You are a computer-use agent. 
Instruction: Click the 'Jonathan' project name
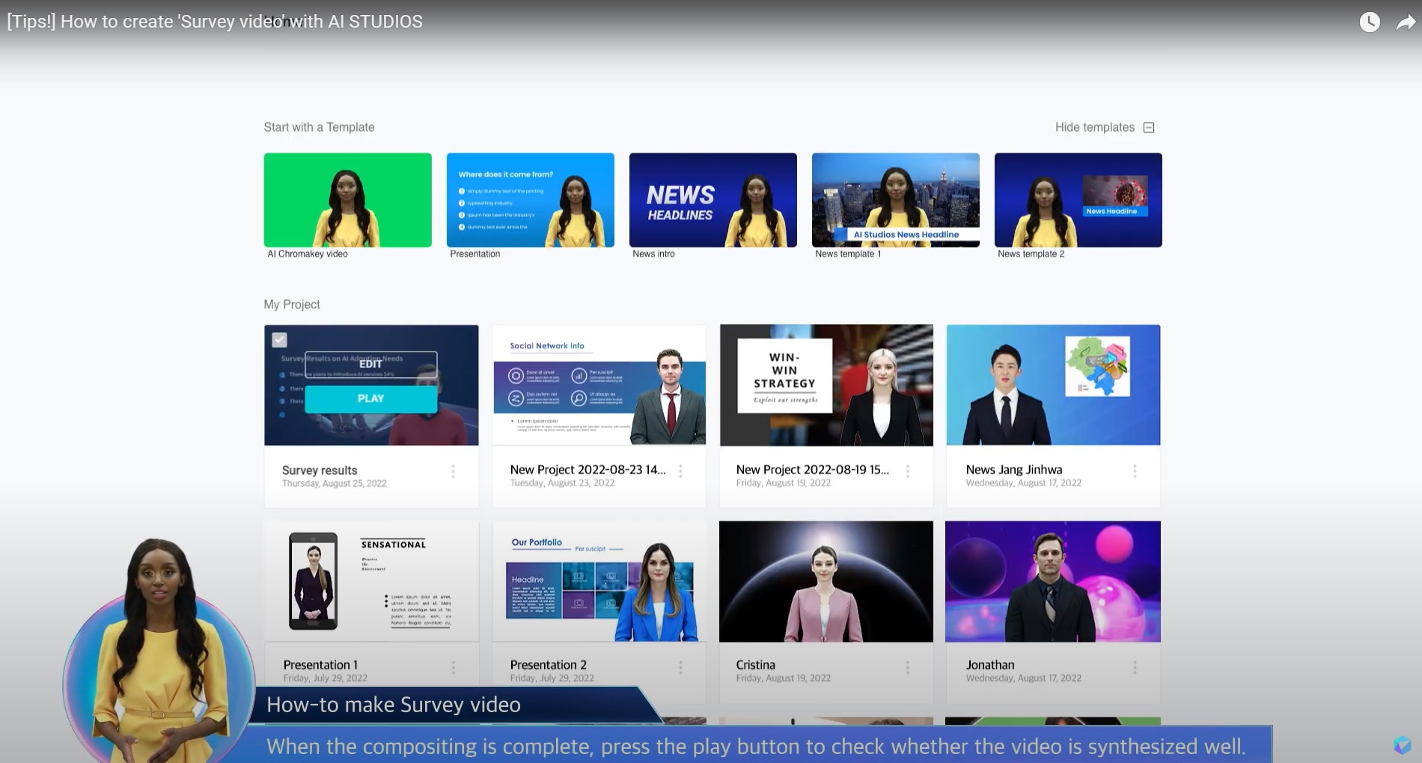990,665
